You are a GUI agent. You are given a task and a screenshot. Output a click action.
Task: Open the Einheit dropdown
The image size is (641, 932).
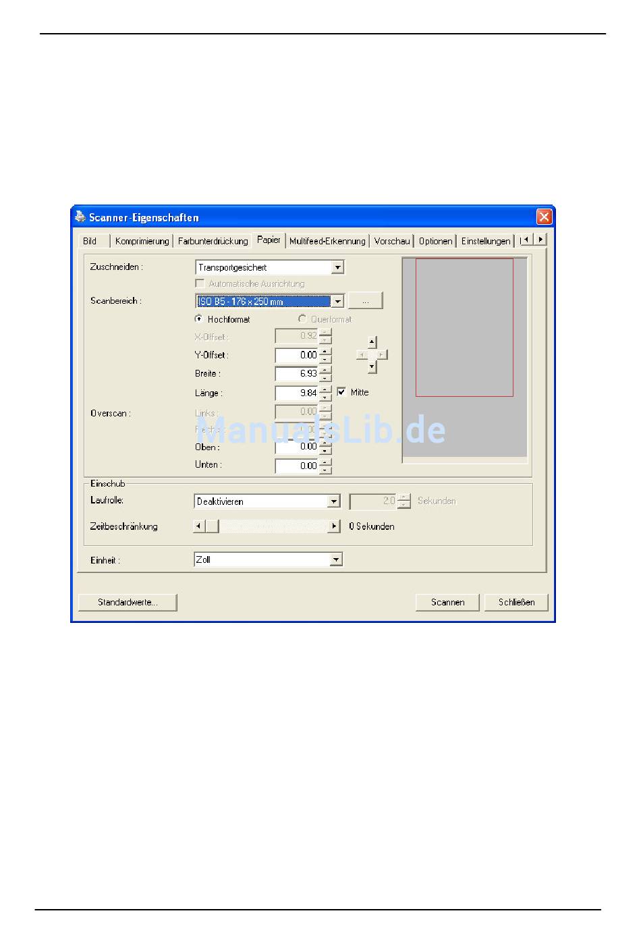pyautogui.click(x=336, y=559)
